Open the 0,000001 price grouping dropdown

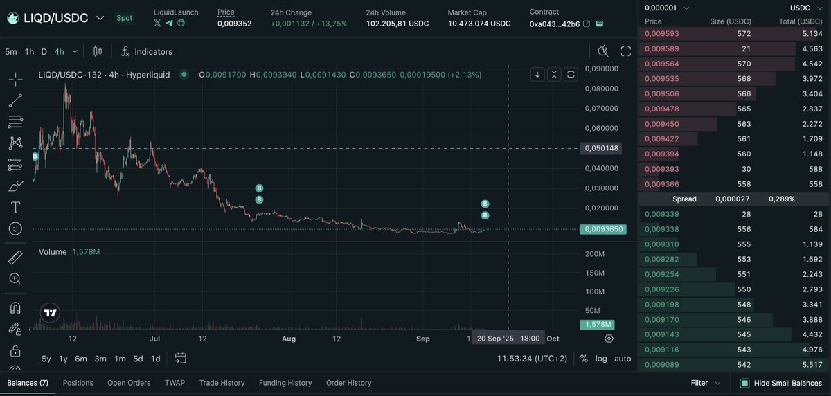(x=666, y=8)
